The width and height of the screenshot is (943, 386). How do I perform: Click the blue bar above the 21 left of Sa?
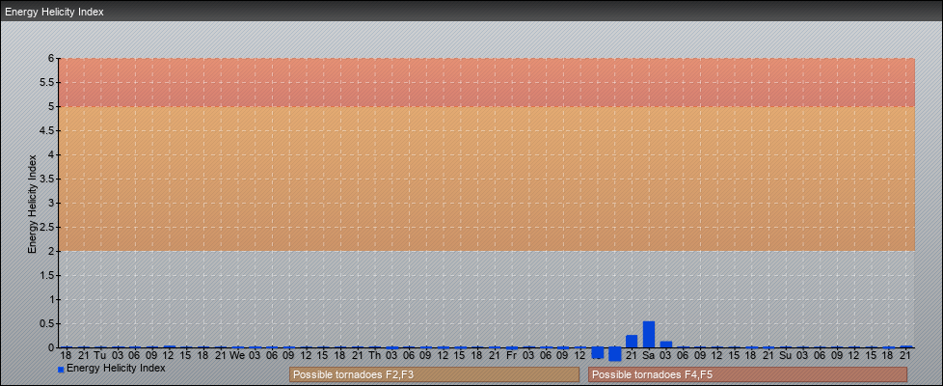coord(632,342)
